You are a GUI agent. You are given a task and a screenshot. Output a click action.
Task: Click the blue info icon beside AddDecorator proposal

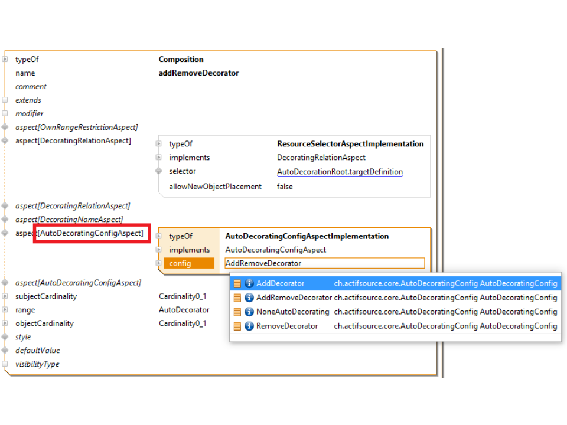(x=249, y=283)
